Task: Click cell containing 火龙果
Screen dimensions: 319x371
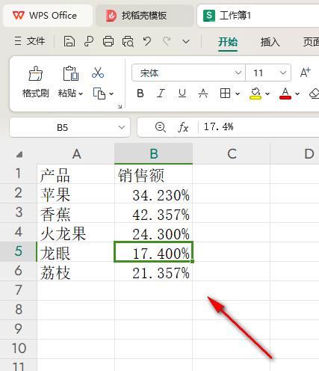Action: (76, 233)
